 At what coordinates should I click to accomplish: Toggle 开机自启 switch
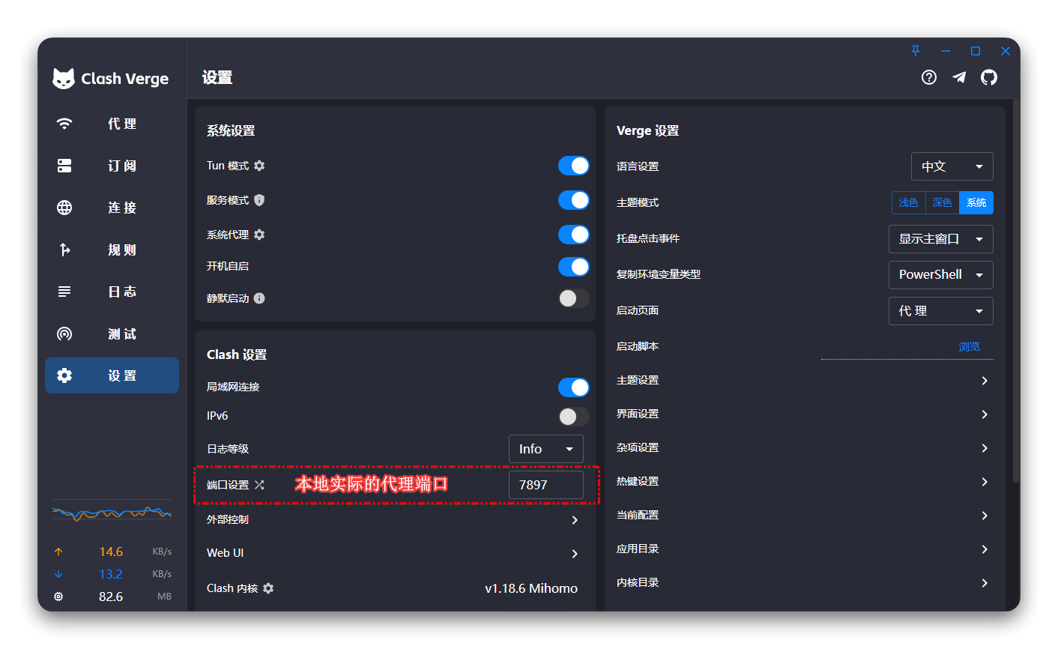574,267
